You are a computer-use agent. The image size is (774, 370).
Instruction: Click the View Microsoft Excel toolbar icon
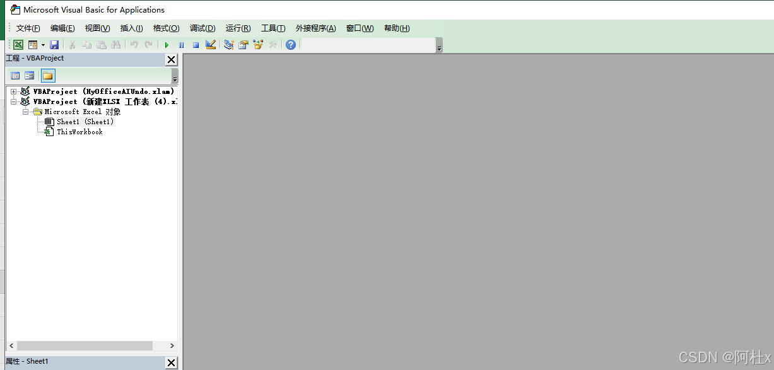18,45
